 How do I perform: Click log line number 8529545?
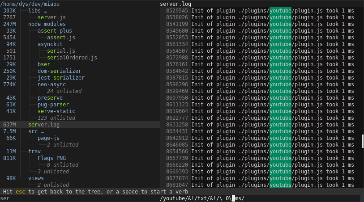pos(177,11)
